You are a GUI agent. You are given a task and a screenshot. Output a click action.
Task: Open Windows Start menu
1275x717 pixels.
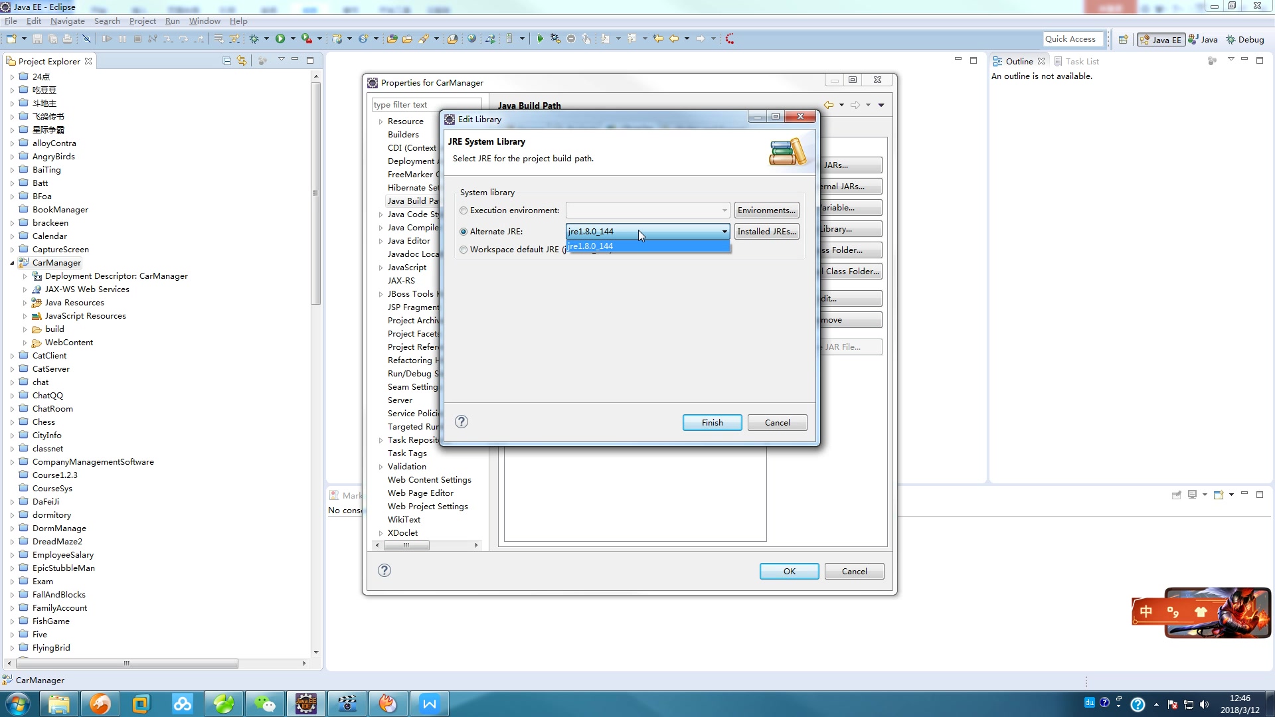point(17,704)
